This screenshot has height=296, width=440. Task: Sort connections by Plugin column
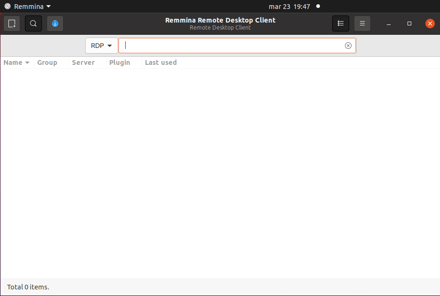point(124,62)
